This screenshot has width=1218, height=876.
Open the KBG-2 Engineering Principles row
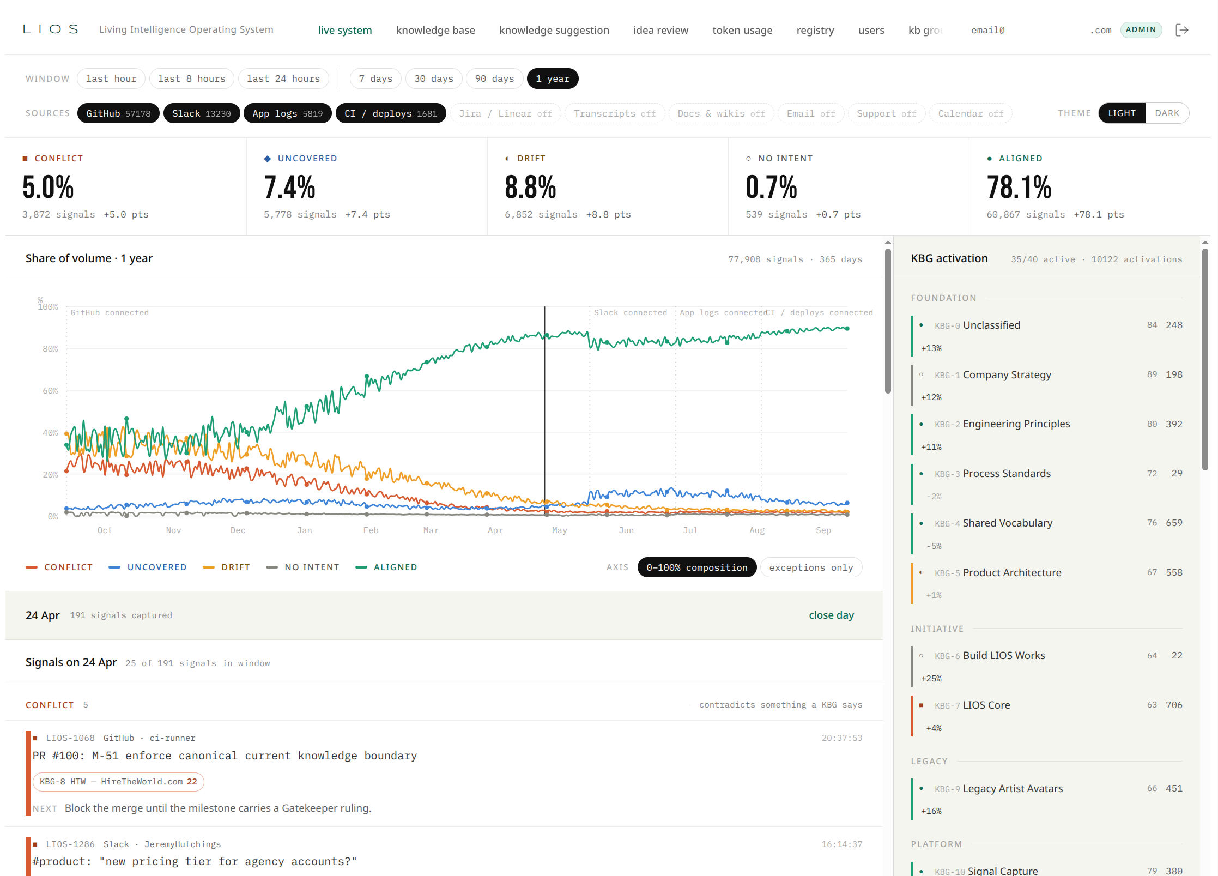click(x=1047, y=434)
